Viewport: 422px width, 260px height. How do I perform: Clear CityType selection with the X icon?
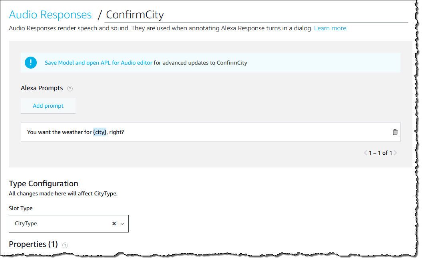coord(114,223)
